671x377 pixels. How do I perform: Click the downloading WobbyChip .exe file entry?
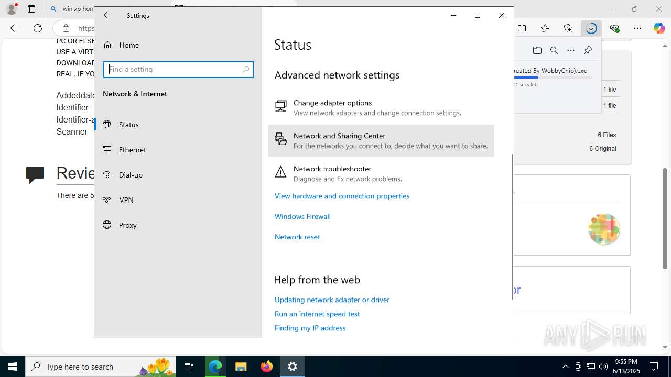click(550, 71)
